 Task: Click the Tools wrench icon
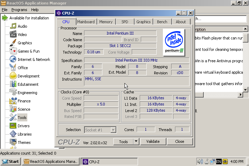[13, 117]
